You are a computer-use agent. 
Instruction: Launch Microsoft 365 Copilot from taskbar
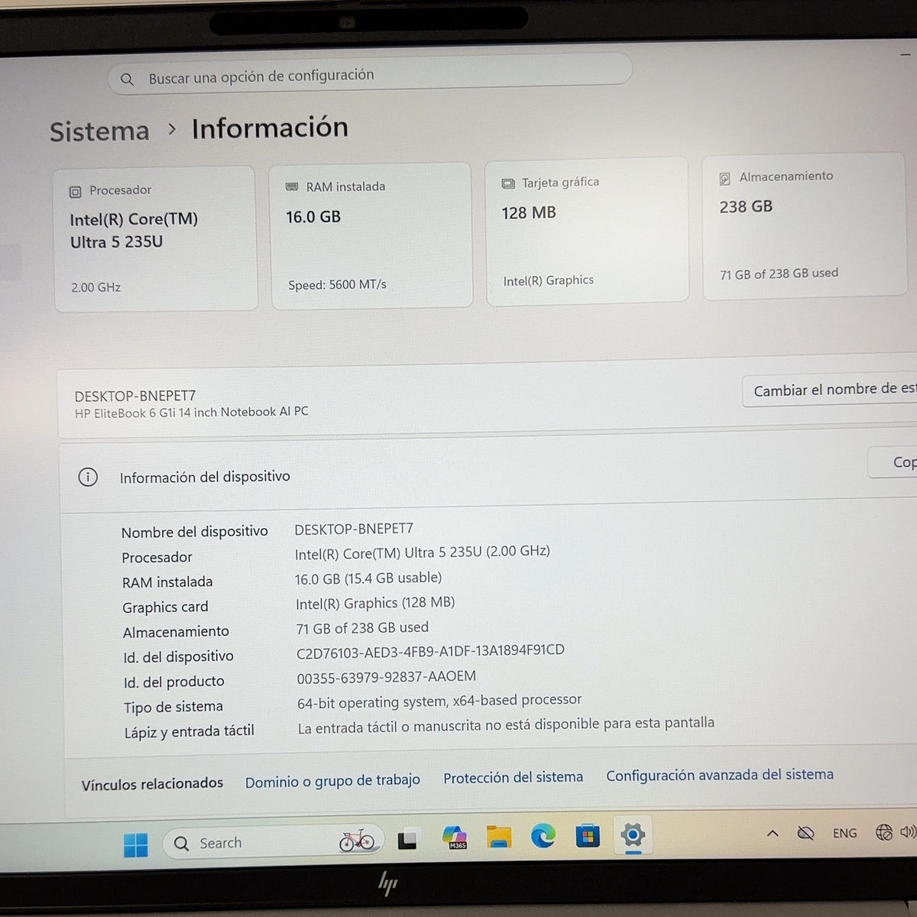[455, 838]
